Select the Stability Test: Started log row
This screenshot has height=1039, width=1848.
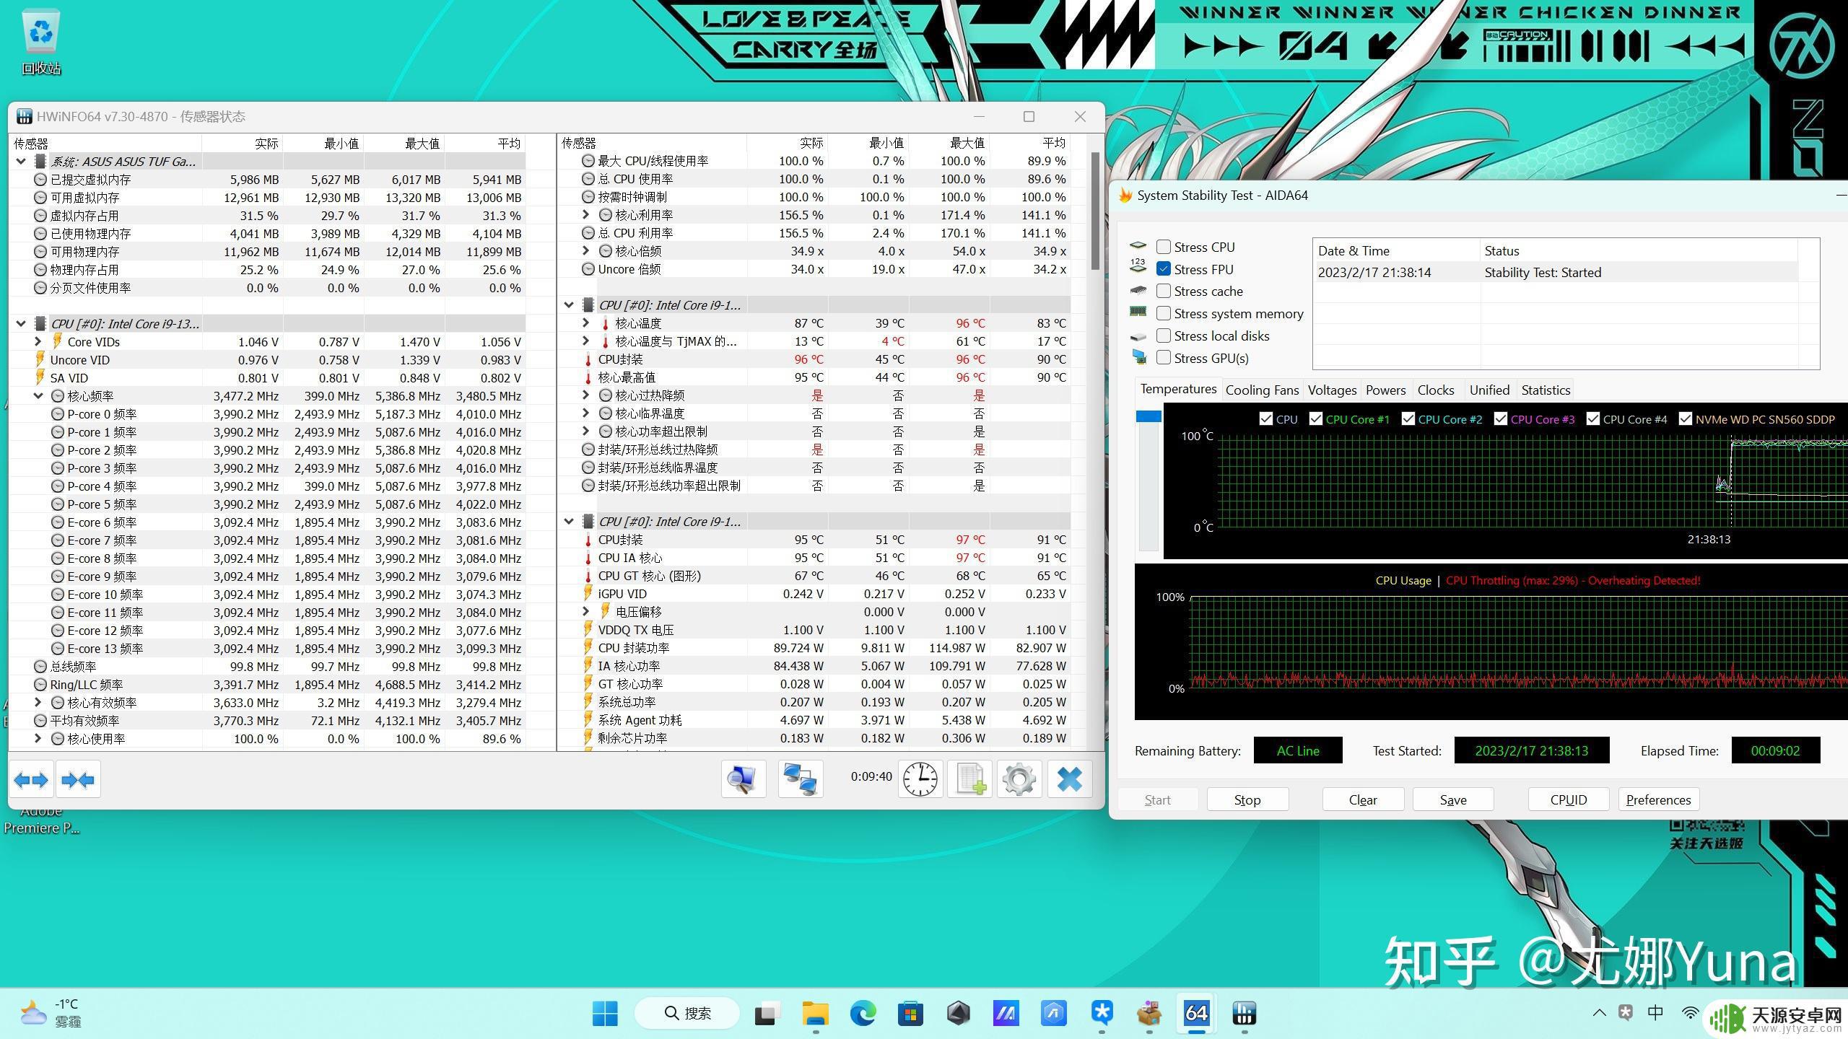pos(1555,272)
